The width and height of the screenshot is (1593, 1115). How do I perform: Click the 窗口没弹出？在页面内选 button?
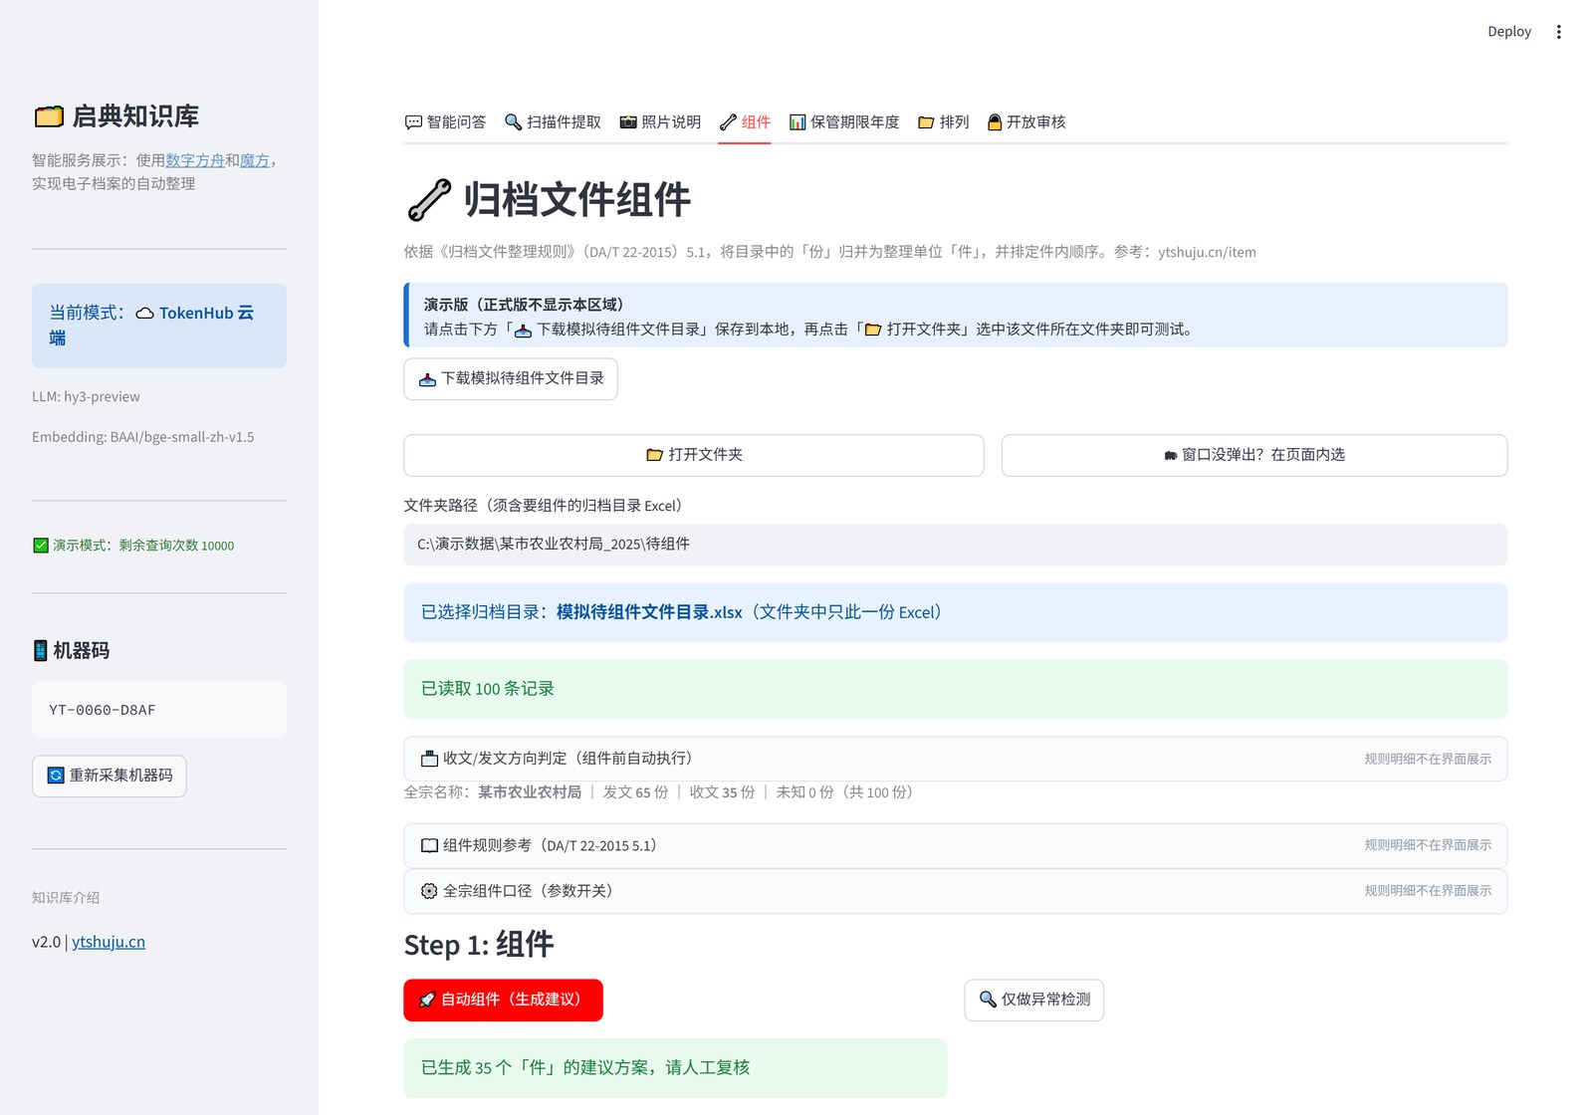[1254, 455]
